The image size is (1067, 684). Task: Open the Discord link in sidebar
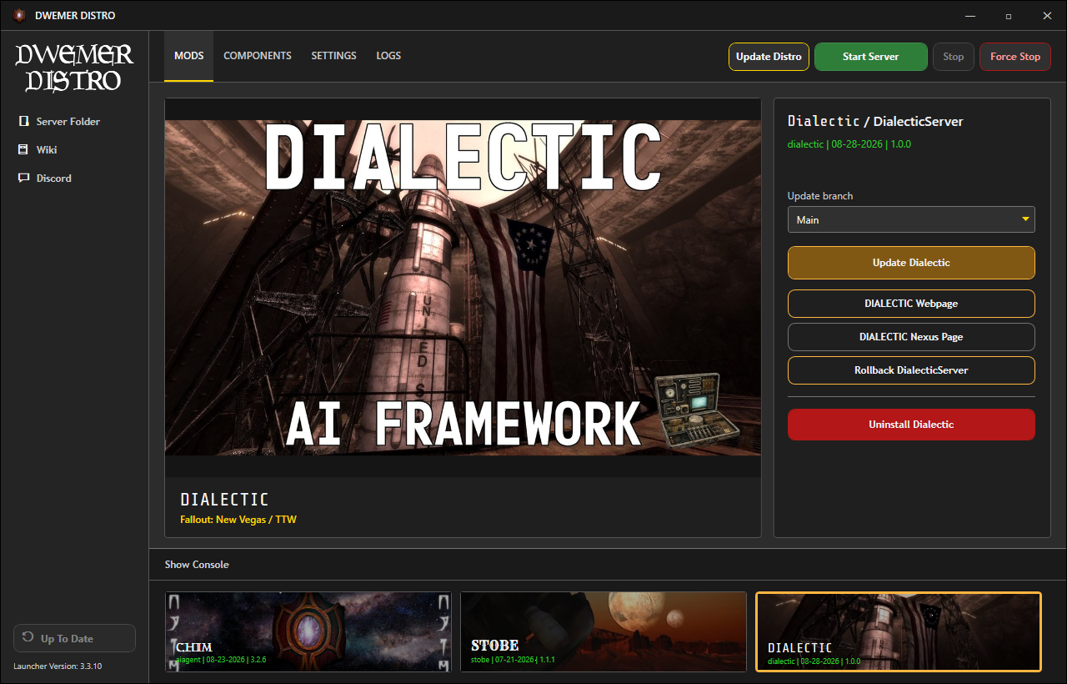tap(45, 179)
